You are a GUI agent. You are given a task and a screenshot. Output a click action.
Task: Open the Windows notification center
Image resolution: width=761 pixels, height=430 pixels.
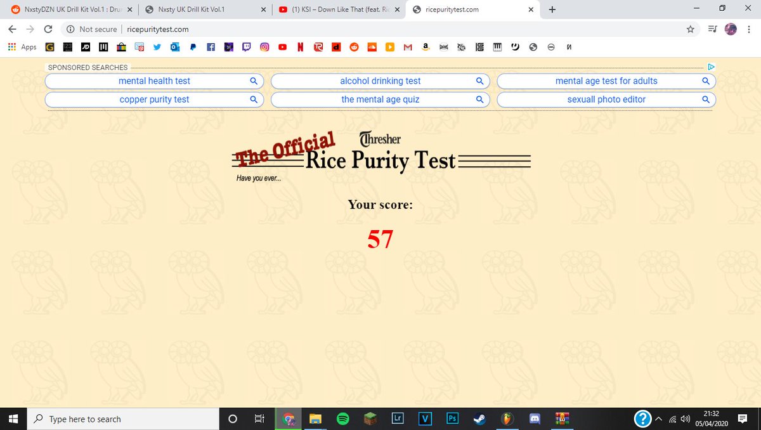pos(743,419)
